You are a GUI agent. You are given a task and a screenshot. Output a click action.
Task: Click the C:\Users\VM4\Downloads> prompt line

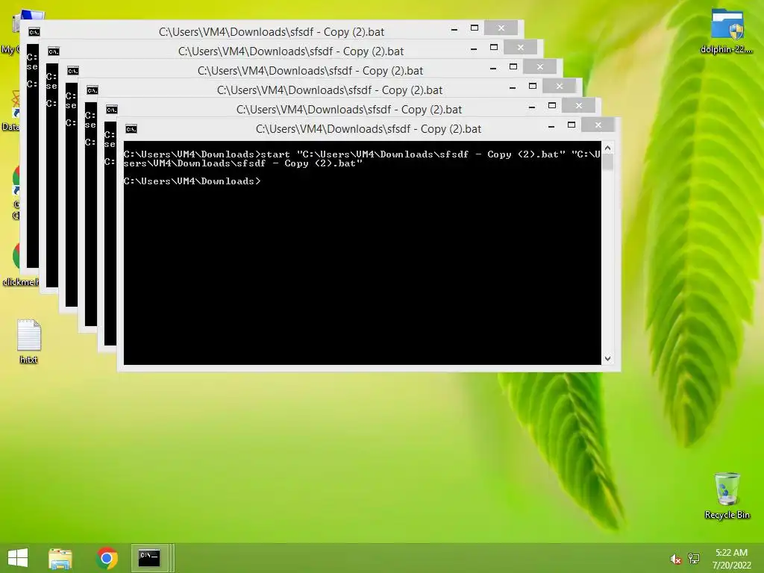pos(192,181)
